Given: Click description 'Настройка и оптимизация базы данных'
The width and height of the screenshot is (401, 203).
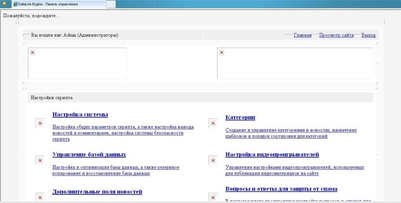Looking at the screenshot, I should click(116, 170).
